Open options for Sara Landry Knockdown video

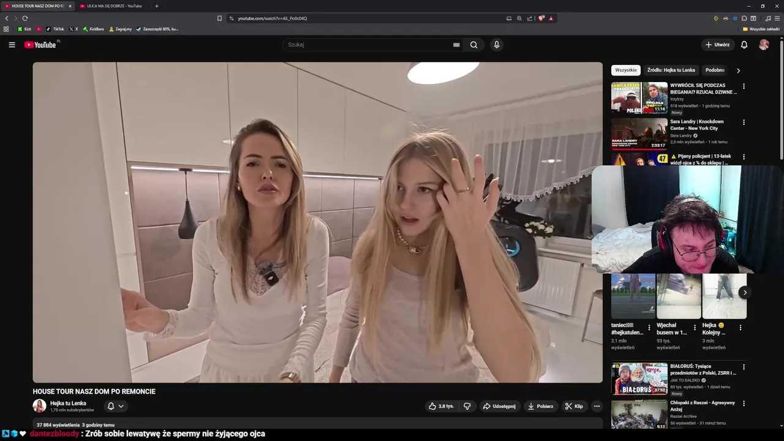[744, 123]
